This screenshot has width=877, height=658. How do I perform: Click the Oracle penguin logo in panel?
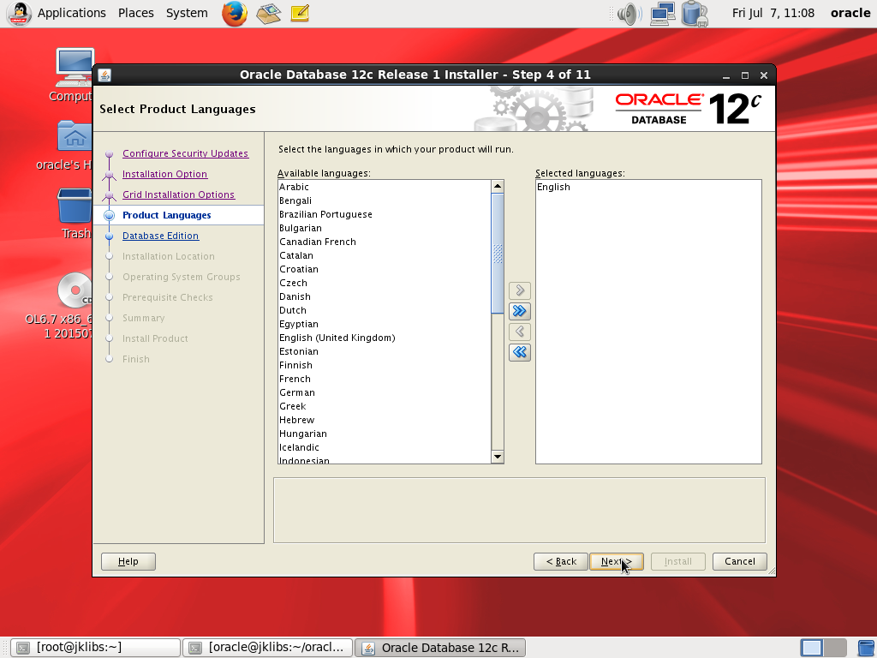point(20,14)
